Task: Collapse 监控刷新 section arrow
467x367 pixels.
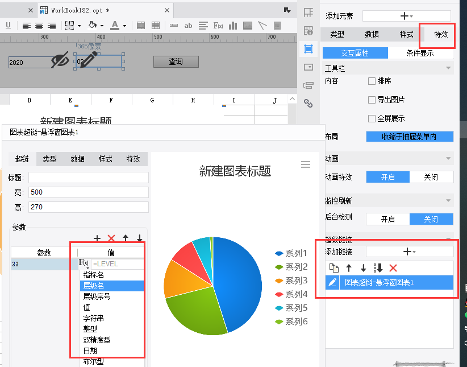Action: (x=448, y=200)
